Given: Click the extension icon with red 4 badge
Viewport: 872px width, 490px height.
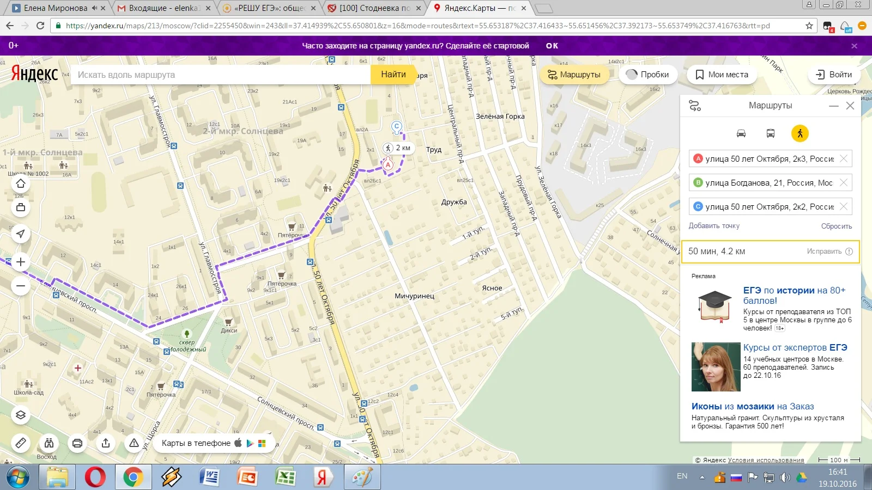Looking at the screenshot, I should coord(828,26).
